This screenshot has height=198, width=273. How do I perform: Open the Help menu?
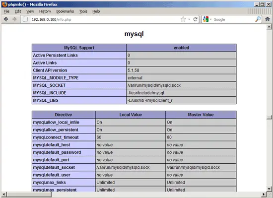click(x=96, y=11)
